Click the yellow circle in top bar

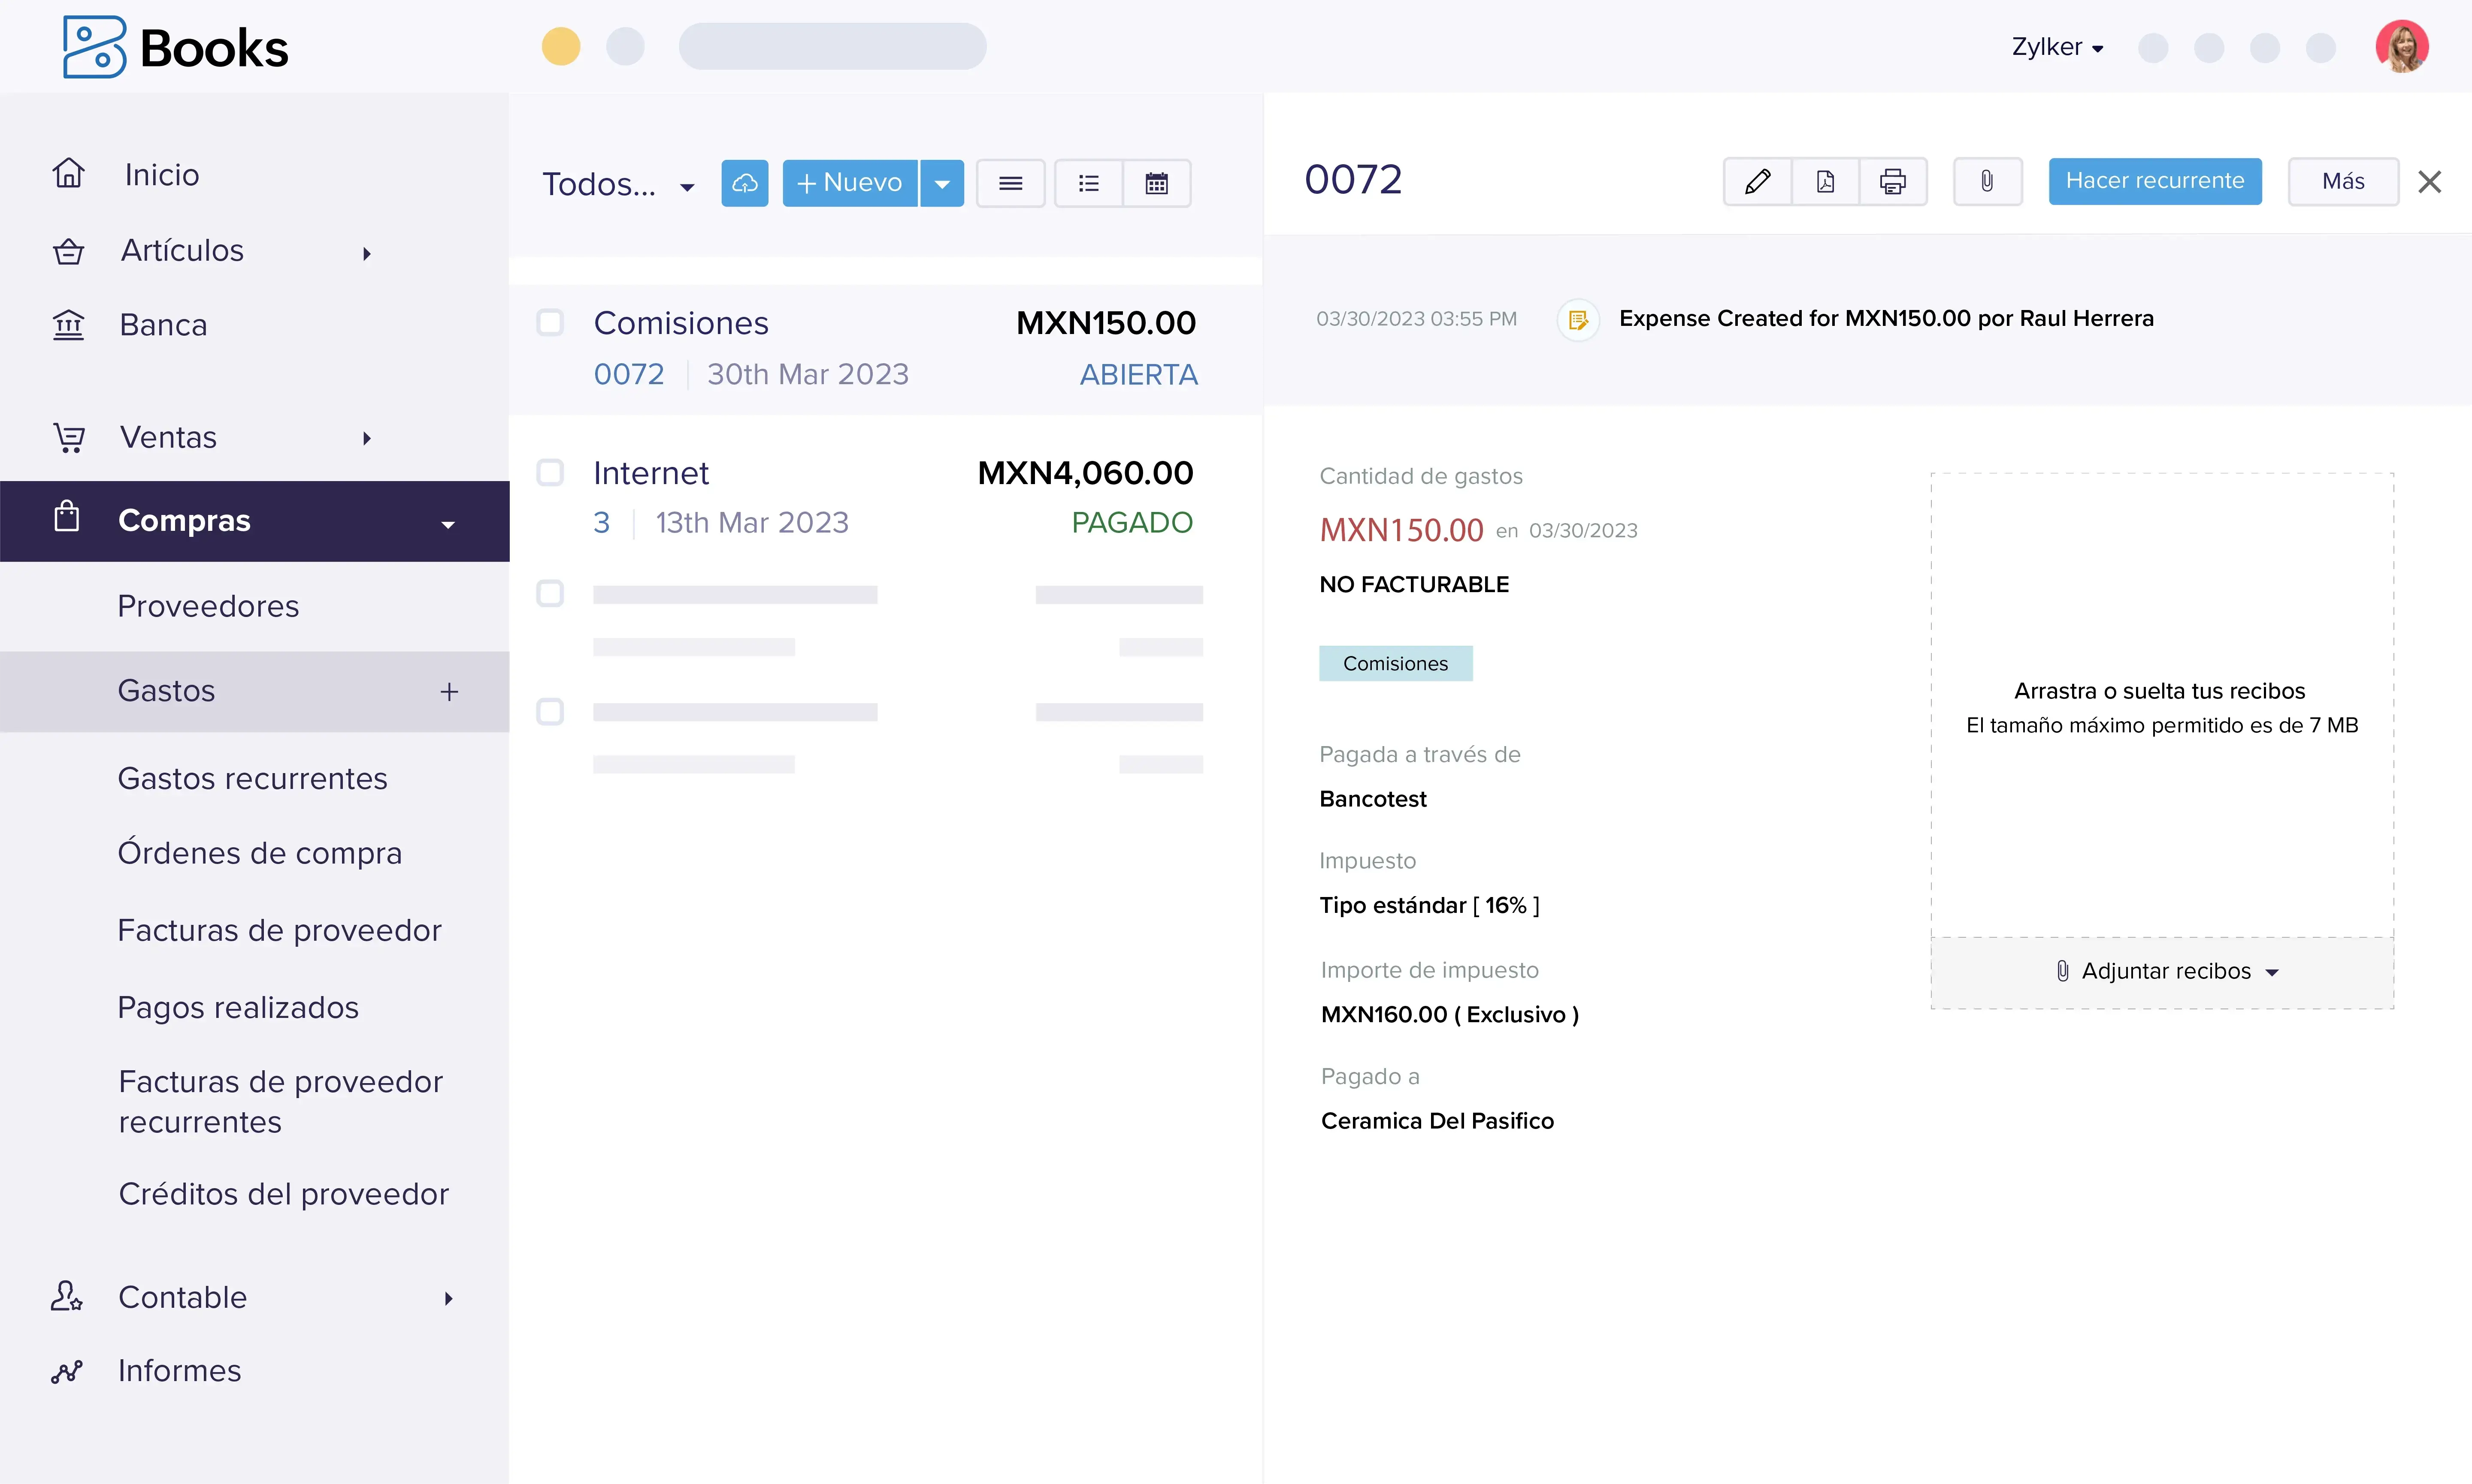(x=560, y=46)
